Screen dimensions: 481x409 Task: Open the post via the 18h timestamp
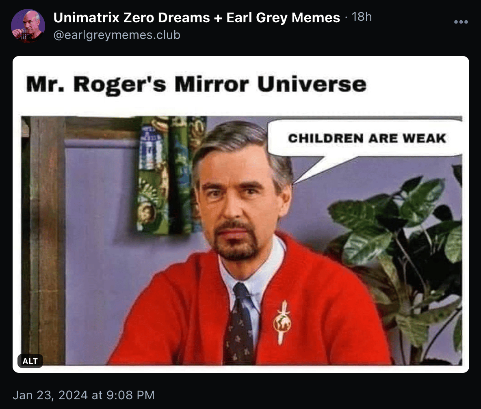(x=362, y=17)
